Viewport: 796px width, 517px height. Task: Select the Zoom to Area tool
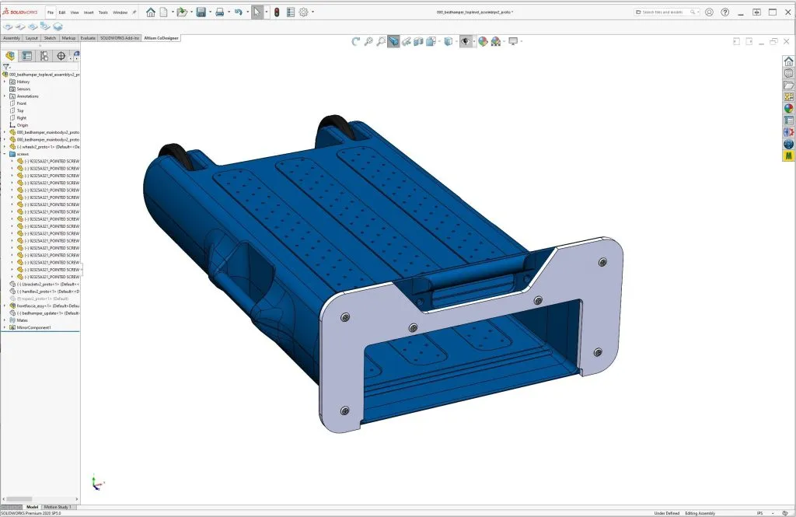click(x=382, y=40)
